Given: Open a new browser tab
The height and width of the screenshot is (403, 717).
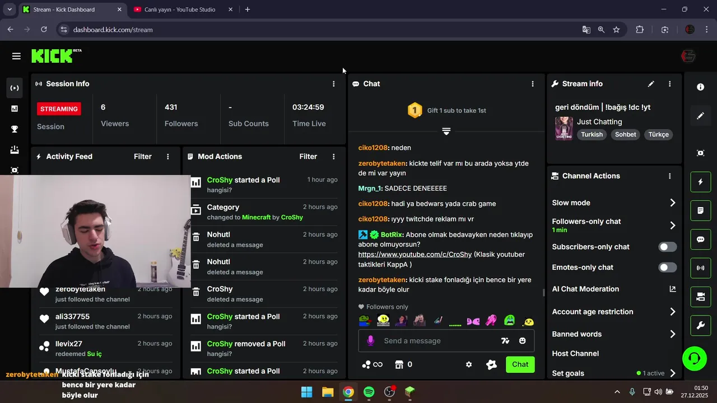Looking at the screenshot, I should (248, 10).
